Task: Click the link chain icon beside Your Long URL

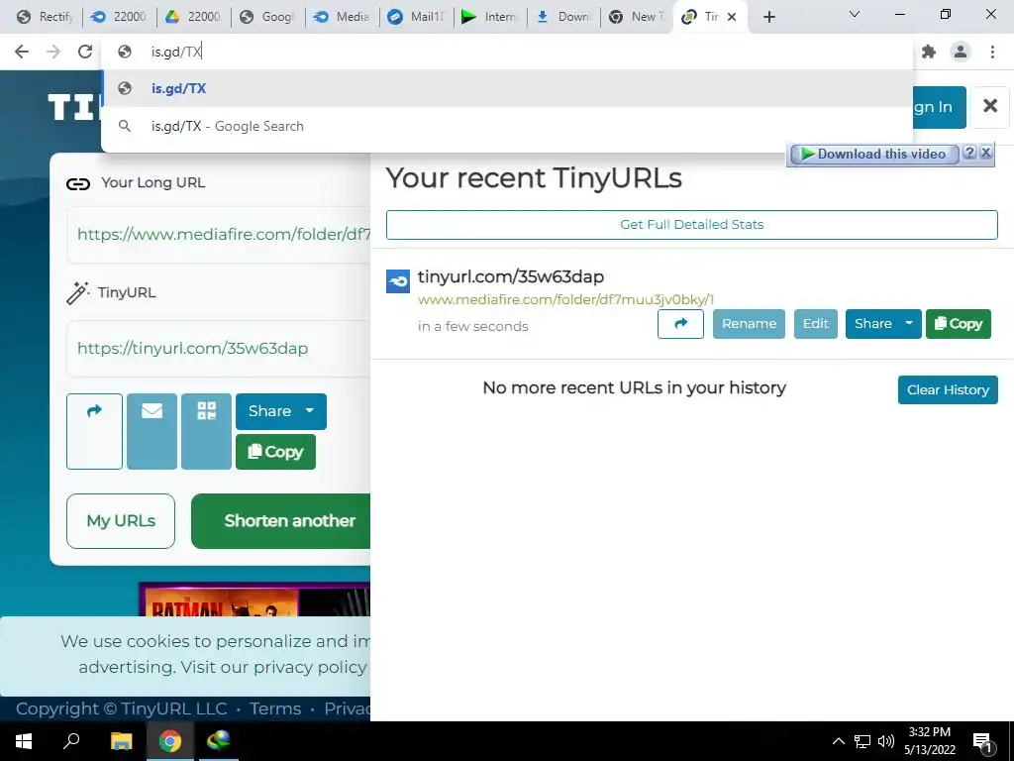Action: pyautogui.click(x=78, y=183)
